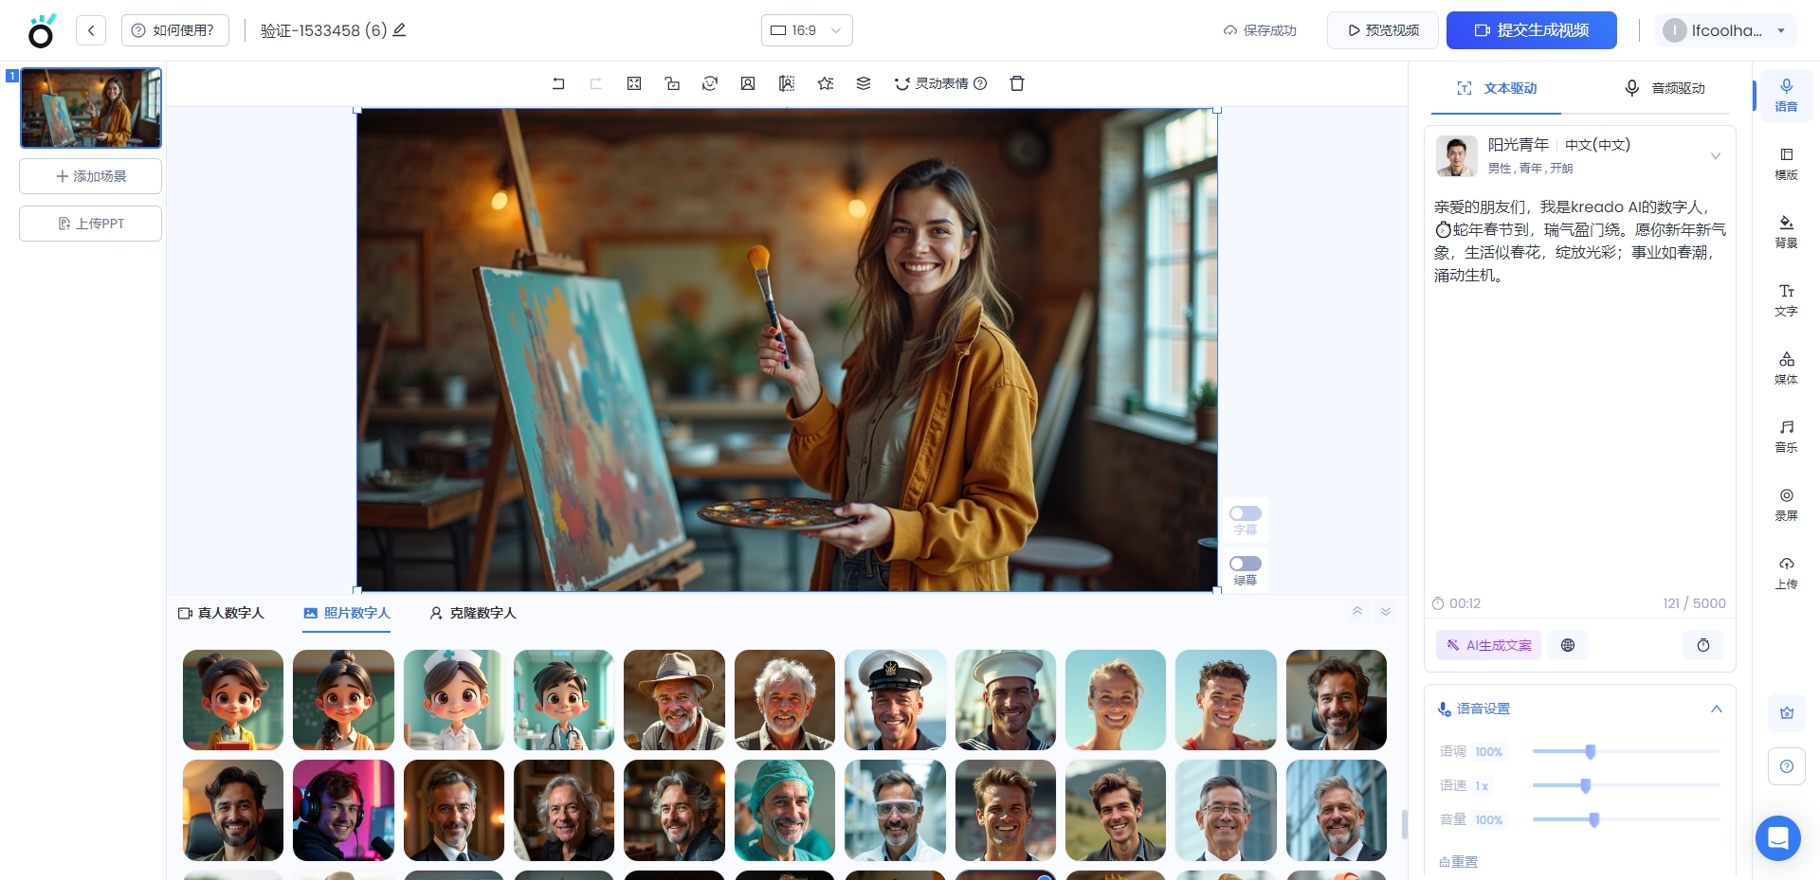1820x880 pixels.
Task: Select the 克隆数字人 cloned avatar tab
Action: [x=473, y=613]
